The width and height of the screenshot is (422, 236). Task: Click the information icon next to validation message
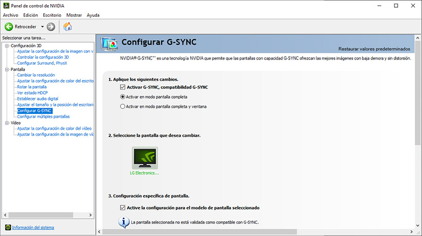click(x=123, y=222)
